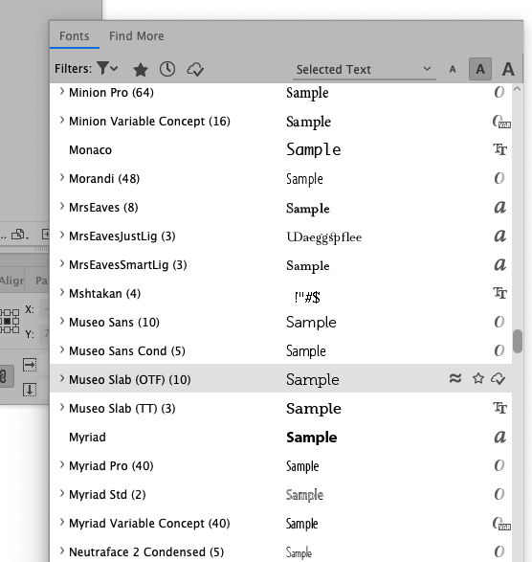The image size is (532, 562).
Task: Expand the Museo Slab (OTF) family
Action: 62,378
